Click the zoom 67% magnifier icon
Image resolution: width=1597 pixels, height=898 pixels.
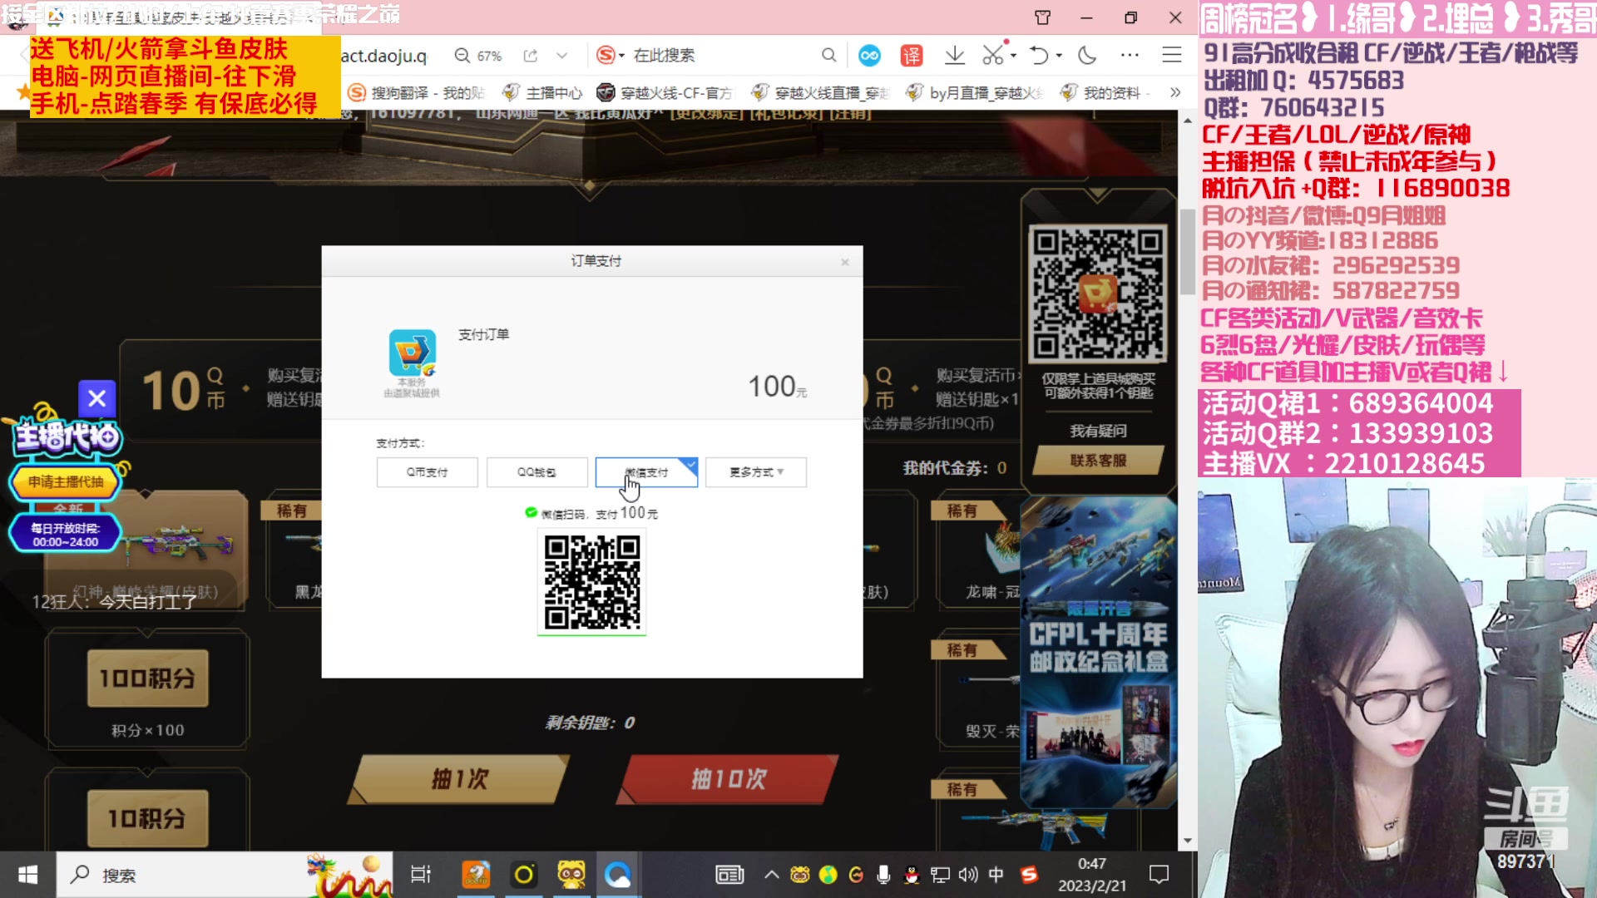(x=462, y=56)
